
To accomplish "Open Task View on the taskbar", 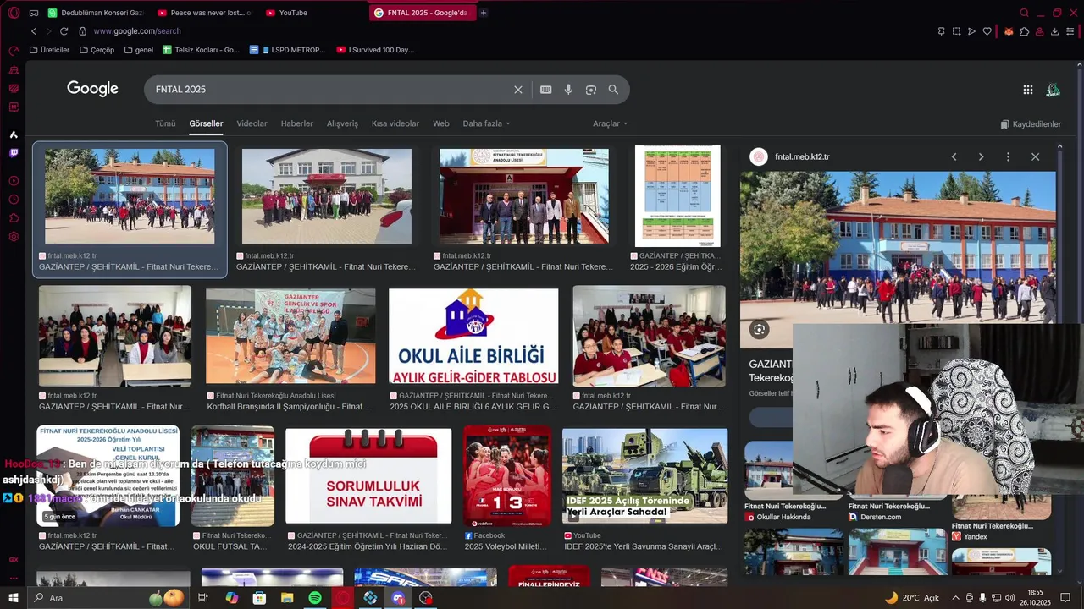I will [x=203, y=598].
